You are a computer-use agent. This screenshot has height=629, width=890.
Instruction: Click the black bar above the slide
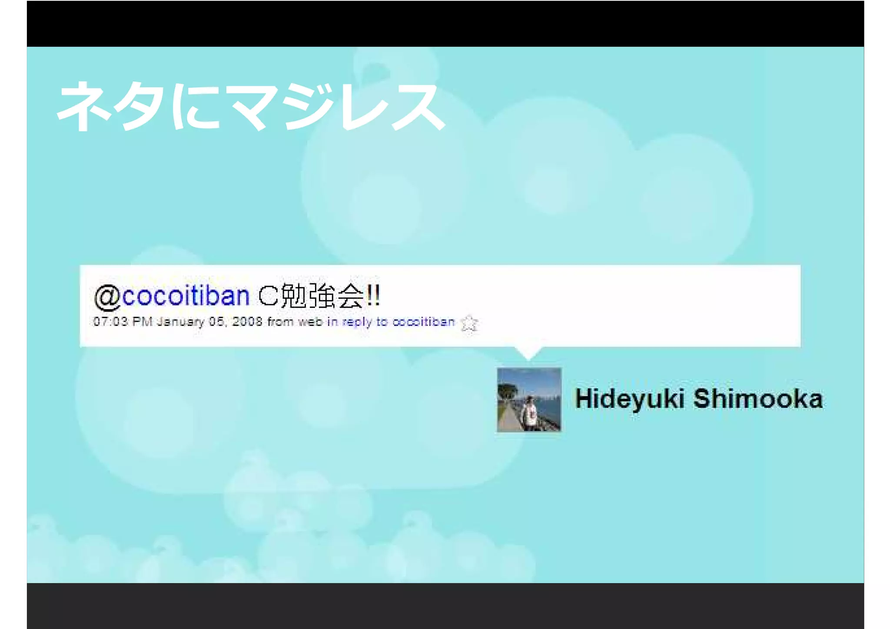tap(445, 23)
